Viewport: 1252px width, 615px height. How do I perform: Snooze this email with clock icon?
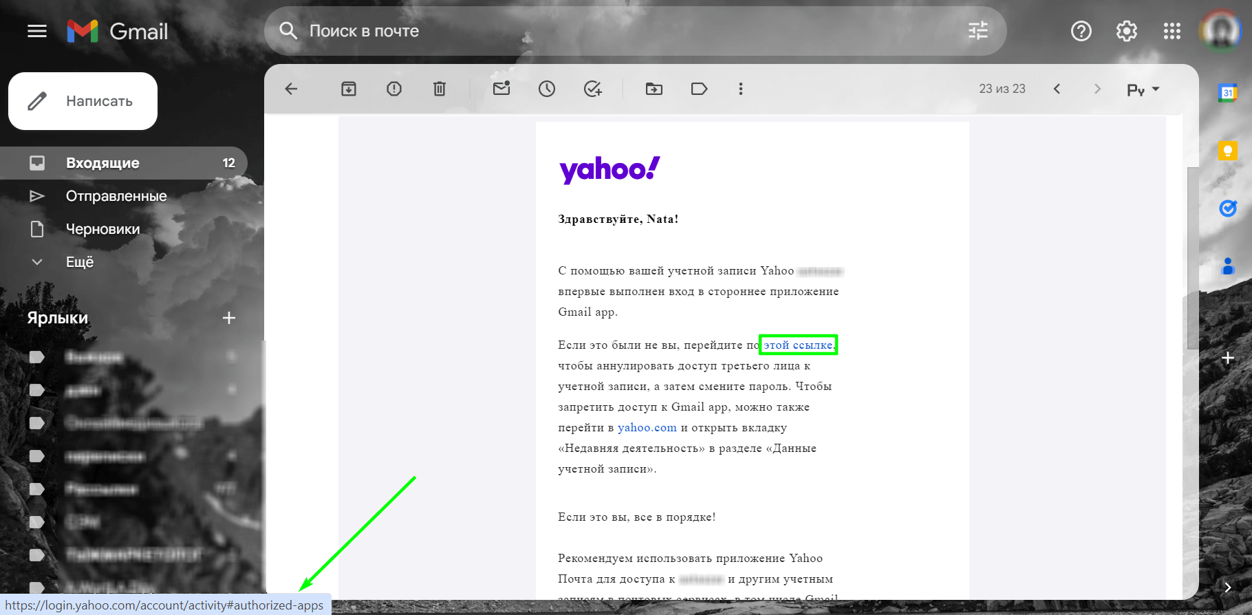point(547,89)
